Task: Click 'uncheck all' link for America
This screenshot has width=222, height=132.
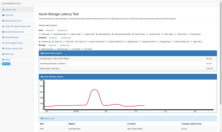Action: click(65, 38)
